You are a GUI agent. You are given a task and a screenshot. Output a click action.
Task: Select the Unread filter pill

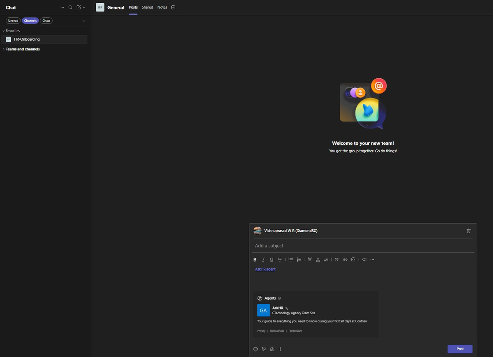(x=13, y=21)
